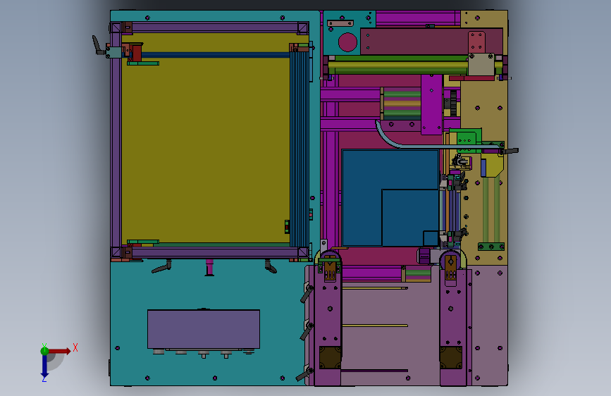
Task: Click the blue Z axis arrow of the triad
Action: tap(44, 366)
